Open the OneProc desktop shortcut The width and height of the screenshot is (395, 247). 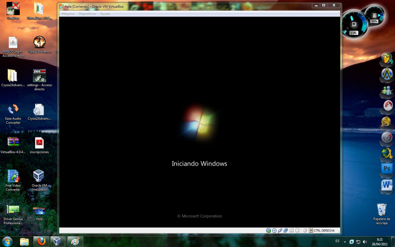pyautogui.click(x=13, y=11)
